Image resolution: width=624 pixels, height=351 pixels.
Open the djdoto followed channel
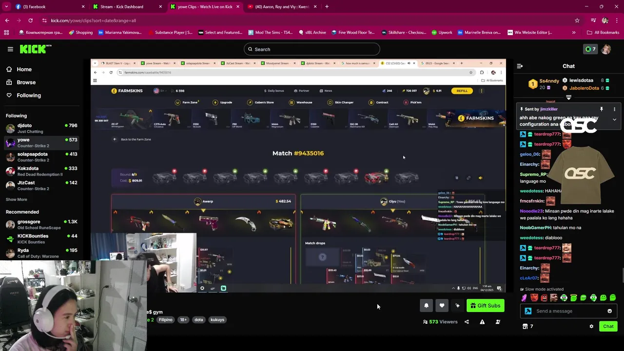pos(41,128)
